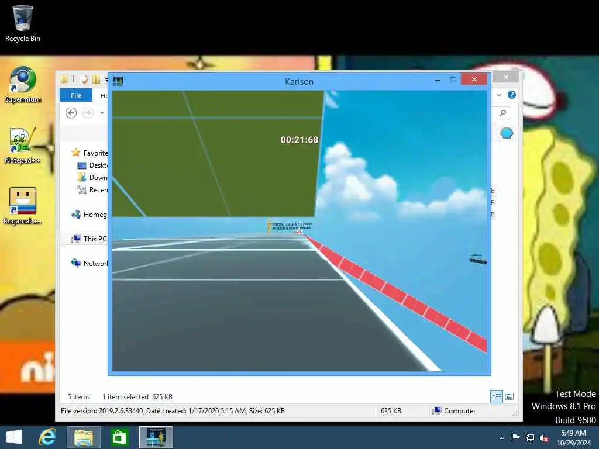
Task: Open Recent places under Favorites
Action: tap(93, 190)
